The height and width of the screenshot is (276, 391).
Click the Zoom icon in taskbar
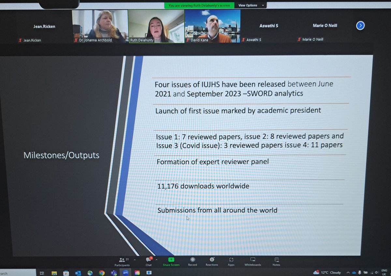(125, 272)
